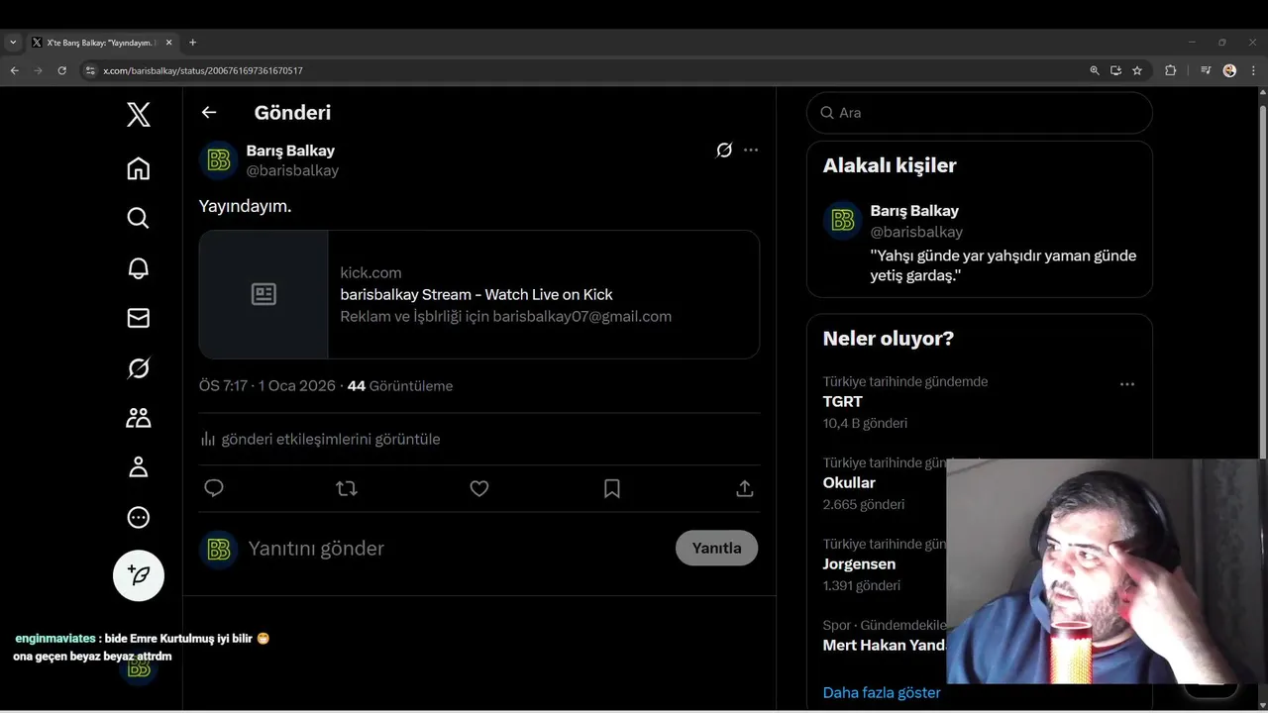
Task: Click Daha fazla göster
Action: click(882, 692)
